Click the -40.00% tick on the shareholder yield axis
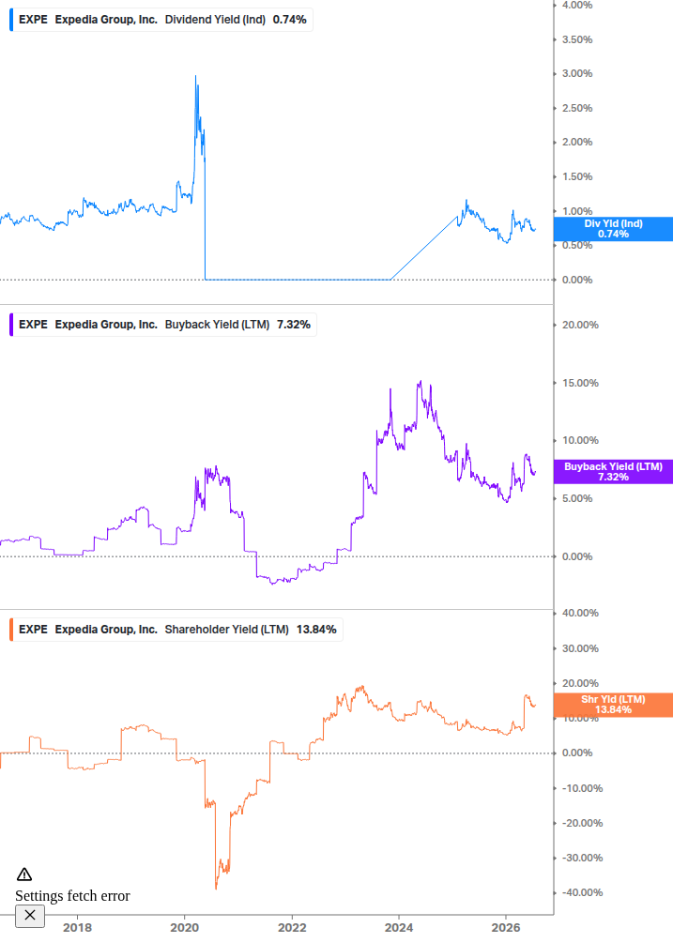The image size is (673, 943). pos(582,892)
